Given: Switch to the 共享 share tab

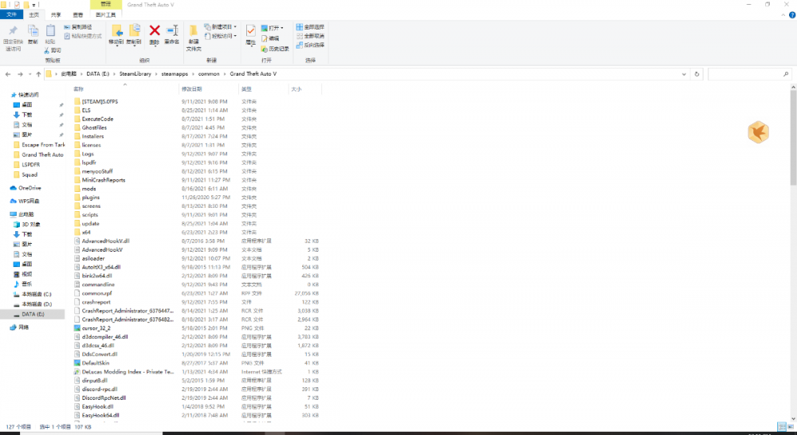Looking at the screenshot, I should point(56,14).
